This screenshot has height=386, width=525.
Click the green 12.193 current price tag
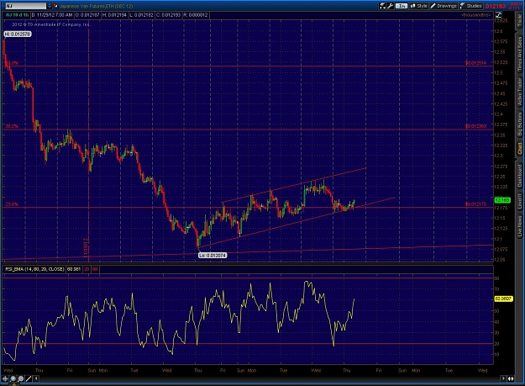pyautogui.click(x=501, y=200)
